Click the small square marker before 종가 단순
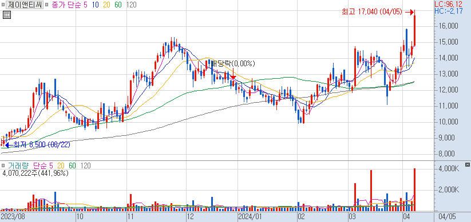 click(46, 5)
